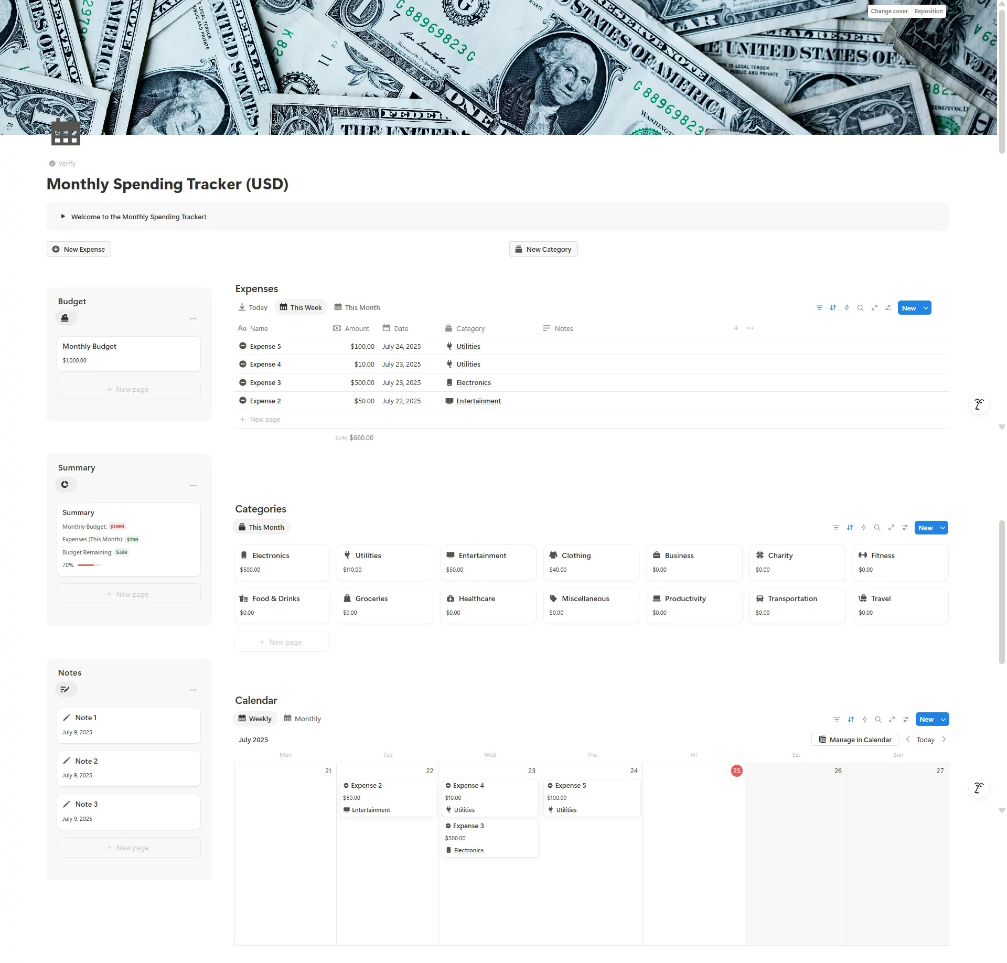This screenshot has height=963, width=1007.
Task: Click the 70% budget progress bar
Action: click(89, 565)
